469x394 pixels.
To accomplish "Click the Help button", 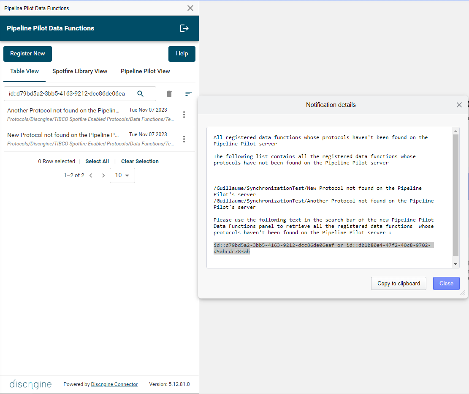I will [x=182, y=54].
